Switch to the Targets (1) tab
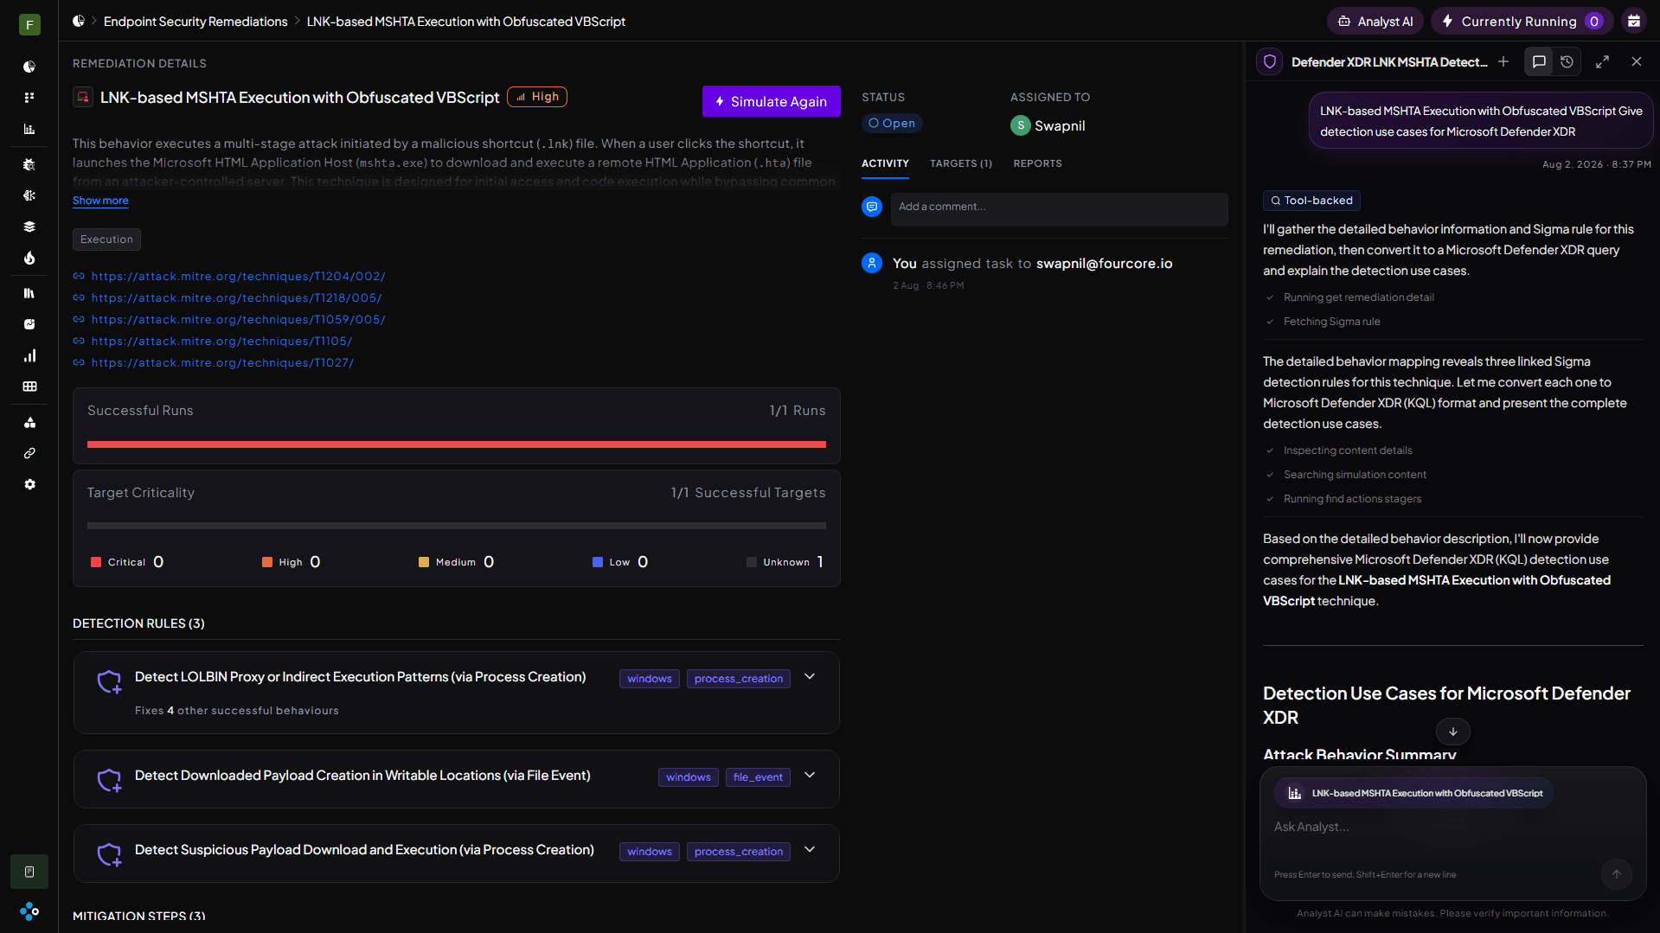1660x933 pixels. [x=961, y=163]
